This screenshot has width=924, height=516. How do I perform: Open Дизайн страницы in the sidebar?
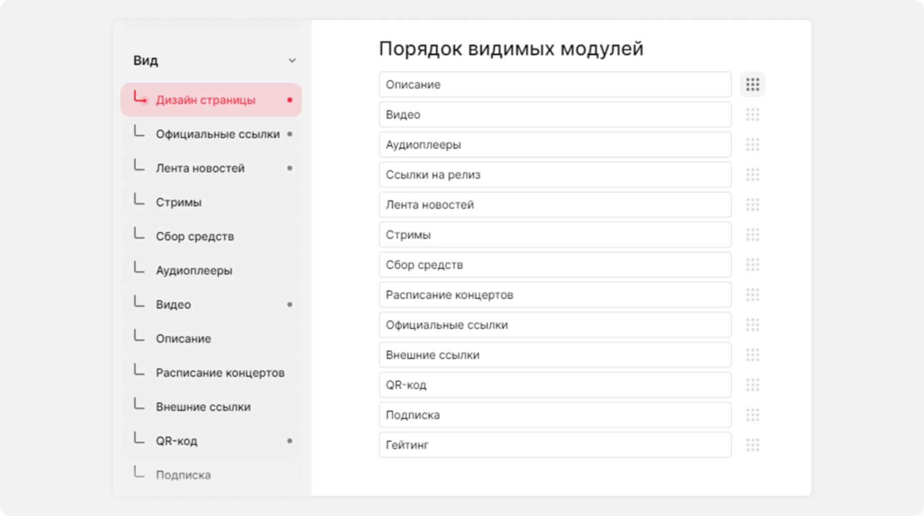[205, 100]
